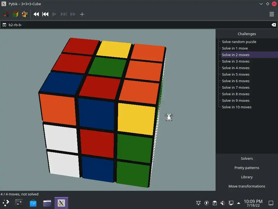278x209 pixels.
Task: Select Solve random puzzle challenge
Action: 239,42
